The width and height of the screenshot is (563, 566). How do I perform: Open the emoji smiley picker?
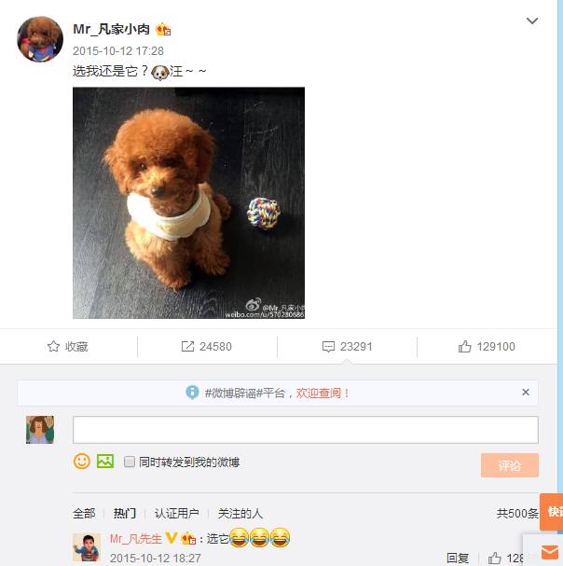tap(82, 462)
